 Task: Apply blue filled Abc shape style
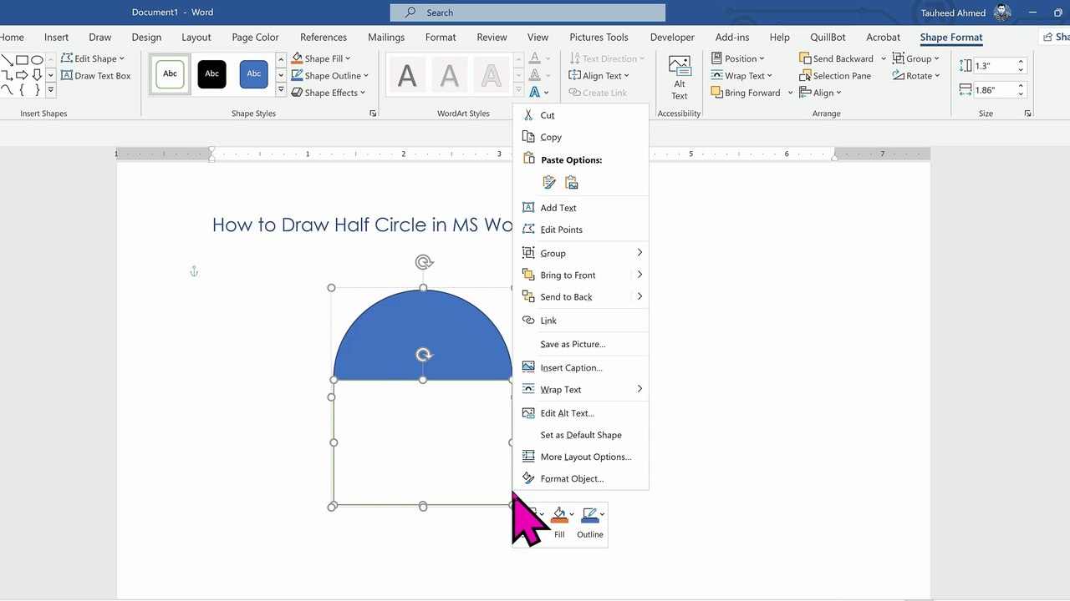pos(254,74)
